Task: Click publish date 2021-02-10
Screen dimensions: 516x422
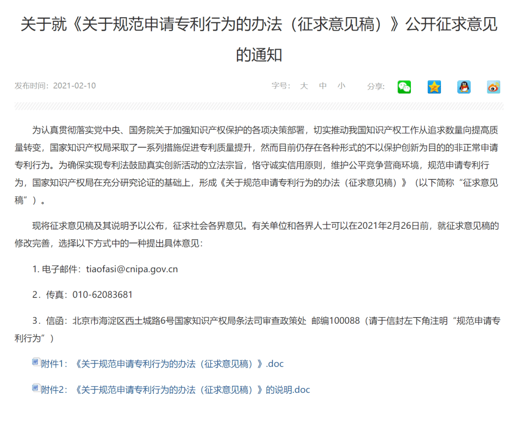Action: [x=75, y=86]
